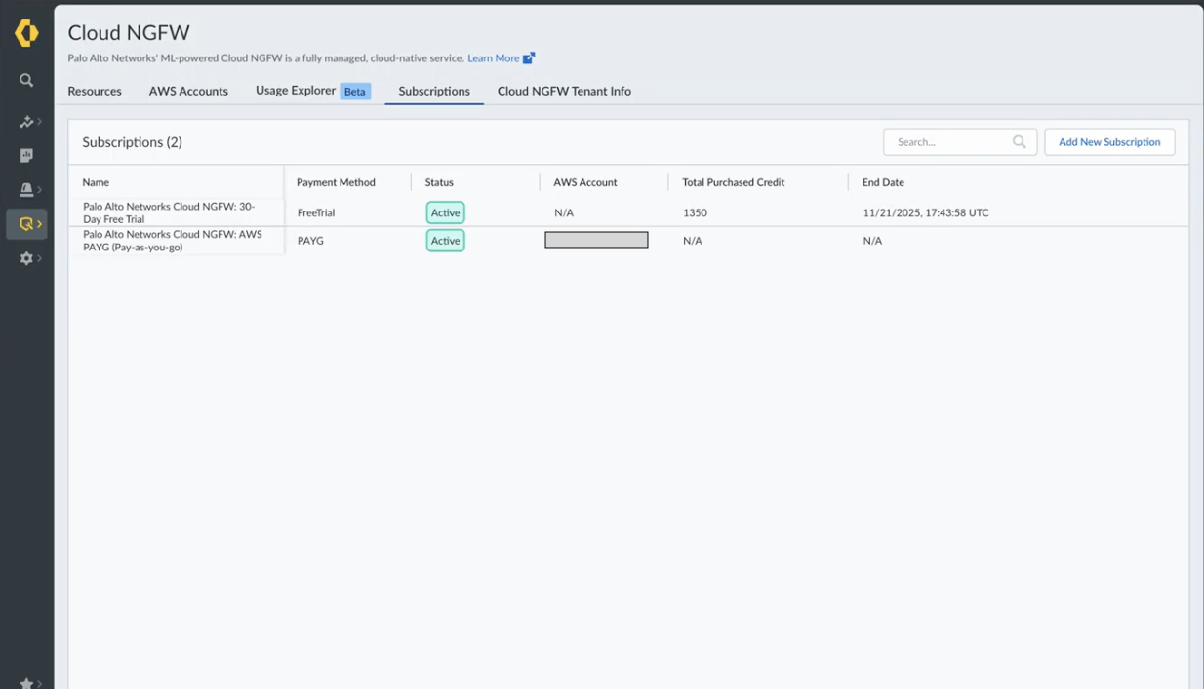Open the settings gear icon in the sidebar
Viewport: 1204px width, 689px height.
(26, 258)
